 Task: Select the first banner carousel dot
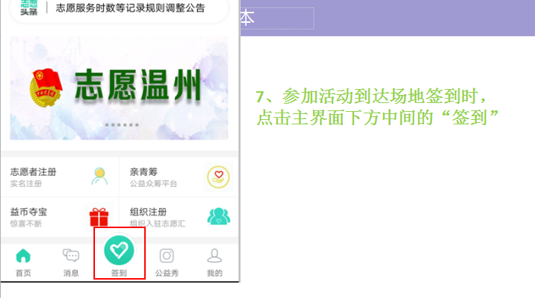coord(107,125)
